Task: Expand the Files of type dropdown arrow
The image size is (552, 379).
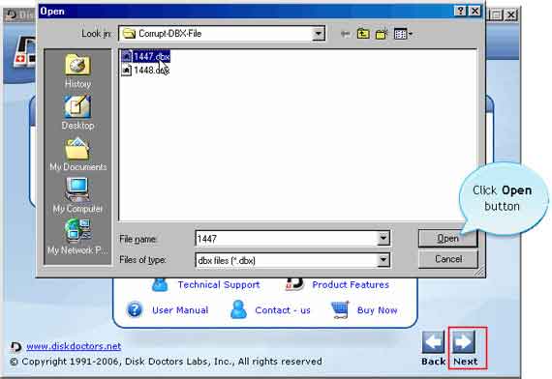Action: pos(383,260)
